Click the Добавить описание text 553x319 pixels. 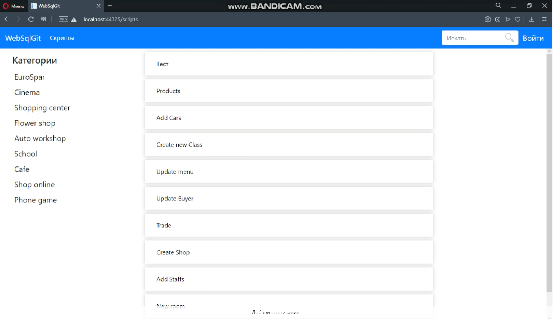[276, 312]
